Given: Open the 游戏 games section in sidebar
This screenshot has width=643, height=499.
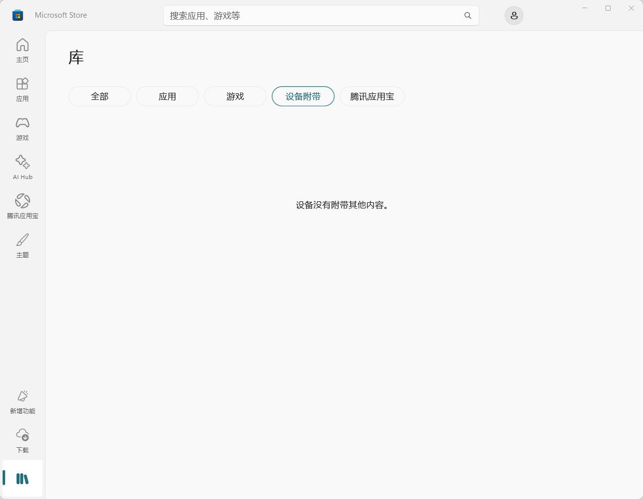Looking at the screenshot, I should (x=22, y=129).
